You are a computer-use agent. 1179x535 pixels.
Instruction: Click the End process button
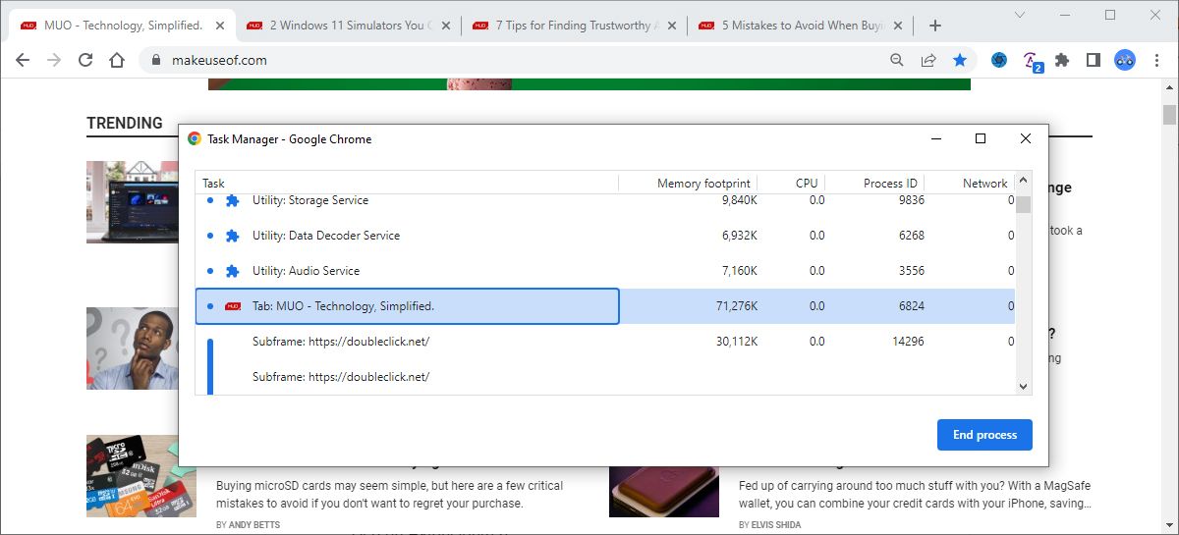(x=984, y=435)
